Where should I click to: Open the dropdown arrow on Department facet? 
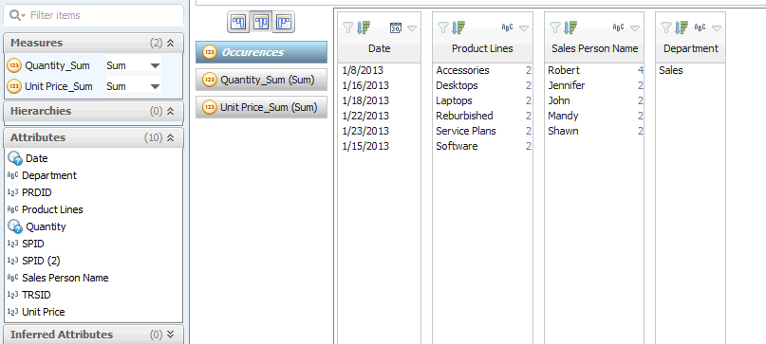pyautogui.click(x=717, y=28)
